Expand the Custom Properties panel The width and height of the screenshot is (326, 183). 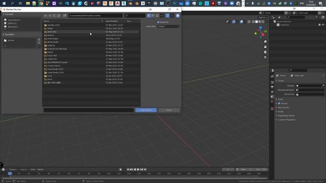point(287,120)
